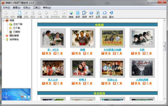
Task: Click the 开始 (Start) toolbar icon
Action: (6, 14)
